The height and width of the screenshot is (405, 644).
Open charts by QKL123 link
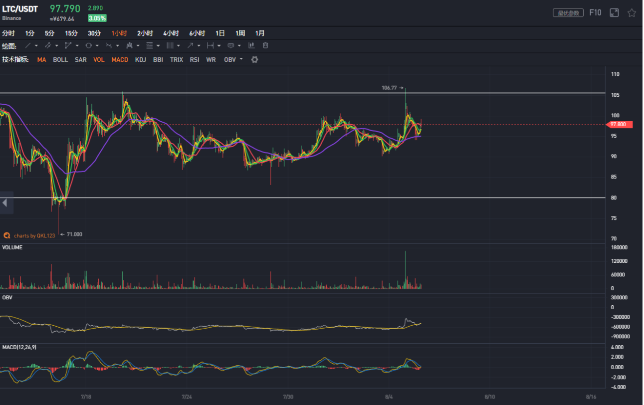pos(34,235)
